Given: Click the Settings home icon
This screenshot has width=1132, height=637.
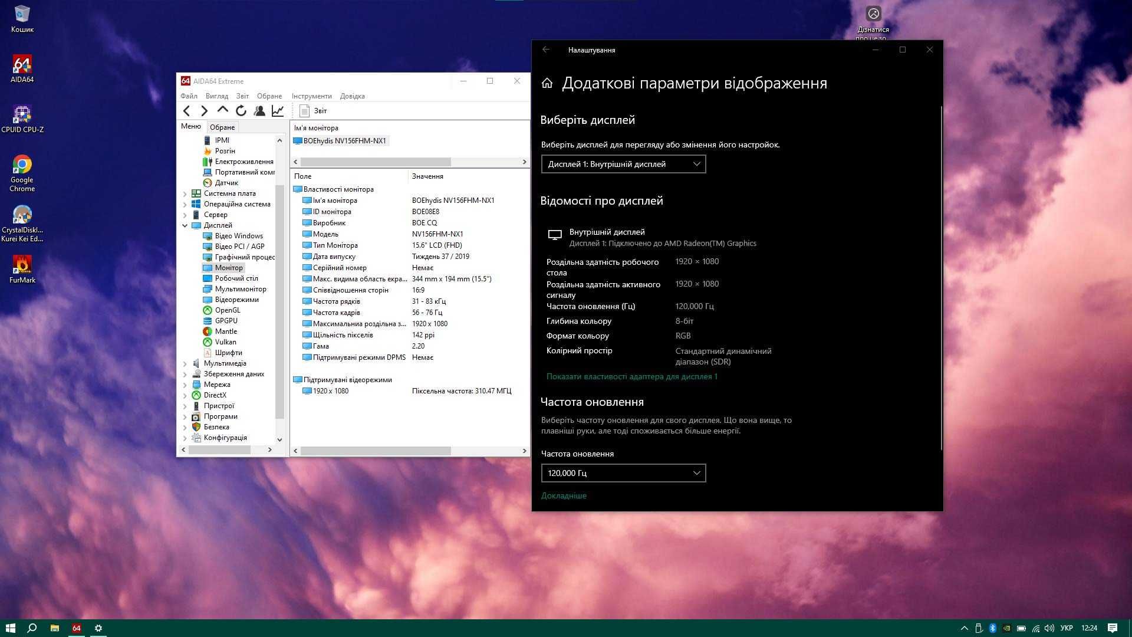Looking at the screenshot, I should pyautogui.click(x=547, y=83).
